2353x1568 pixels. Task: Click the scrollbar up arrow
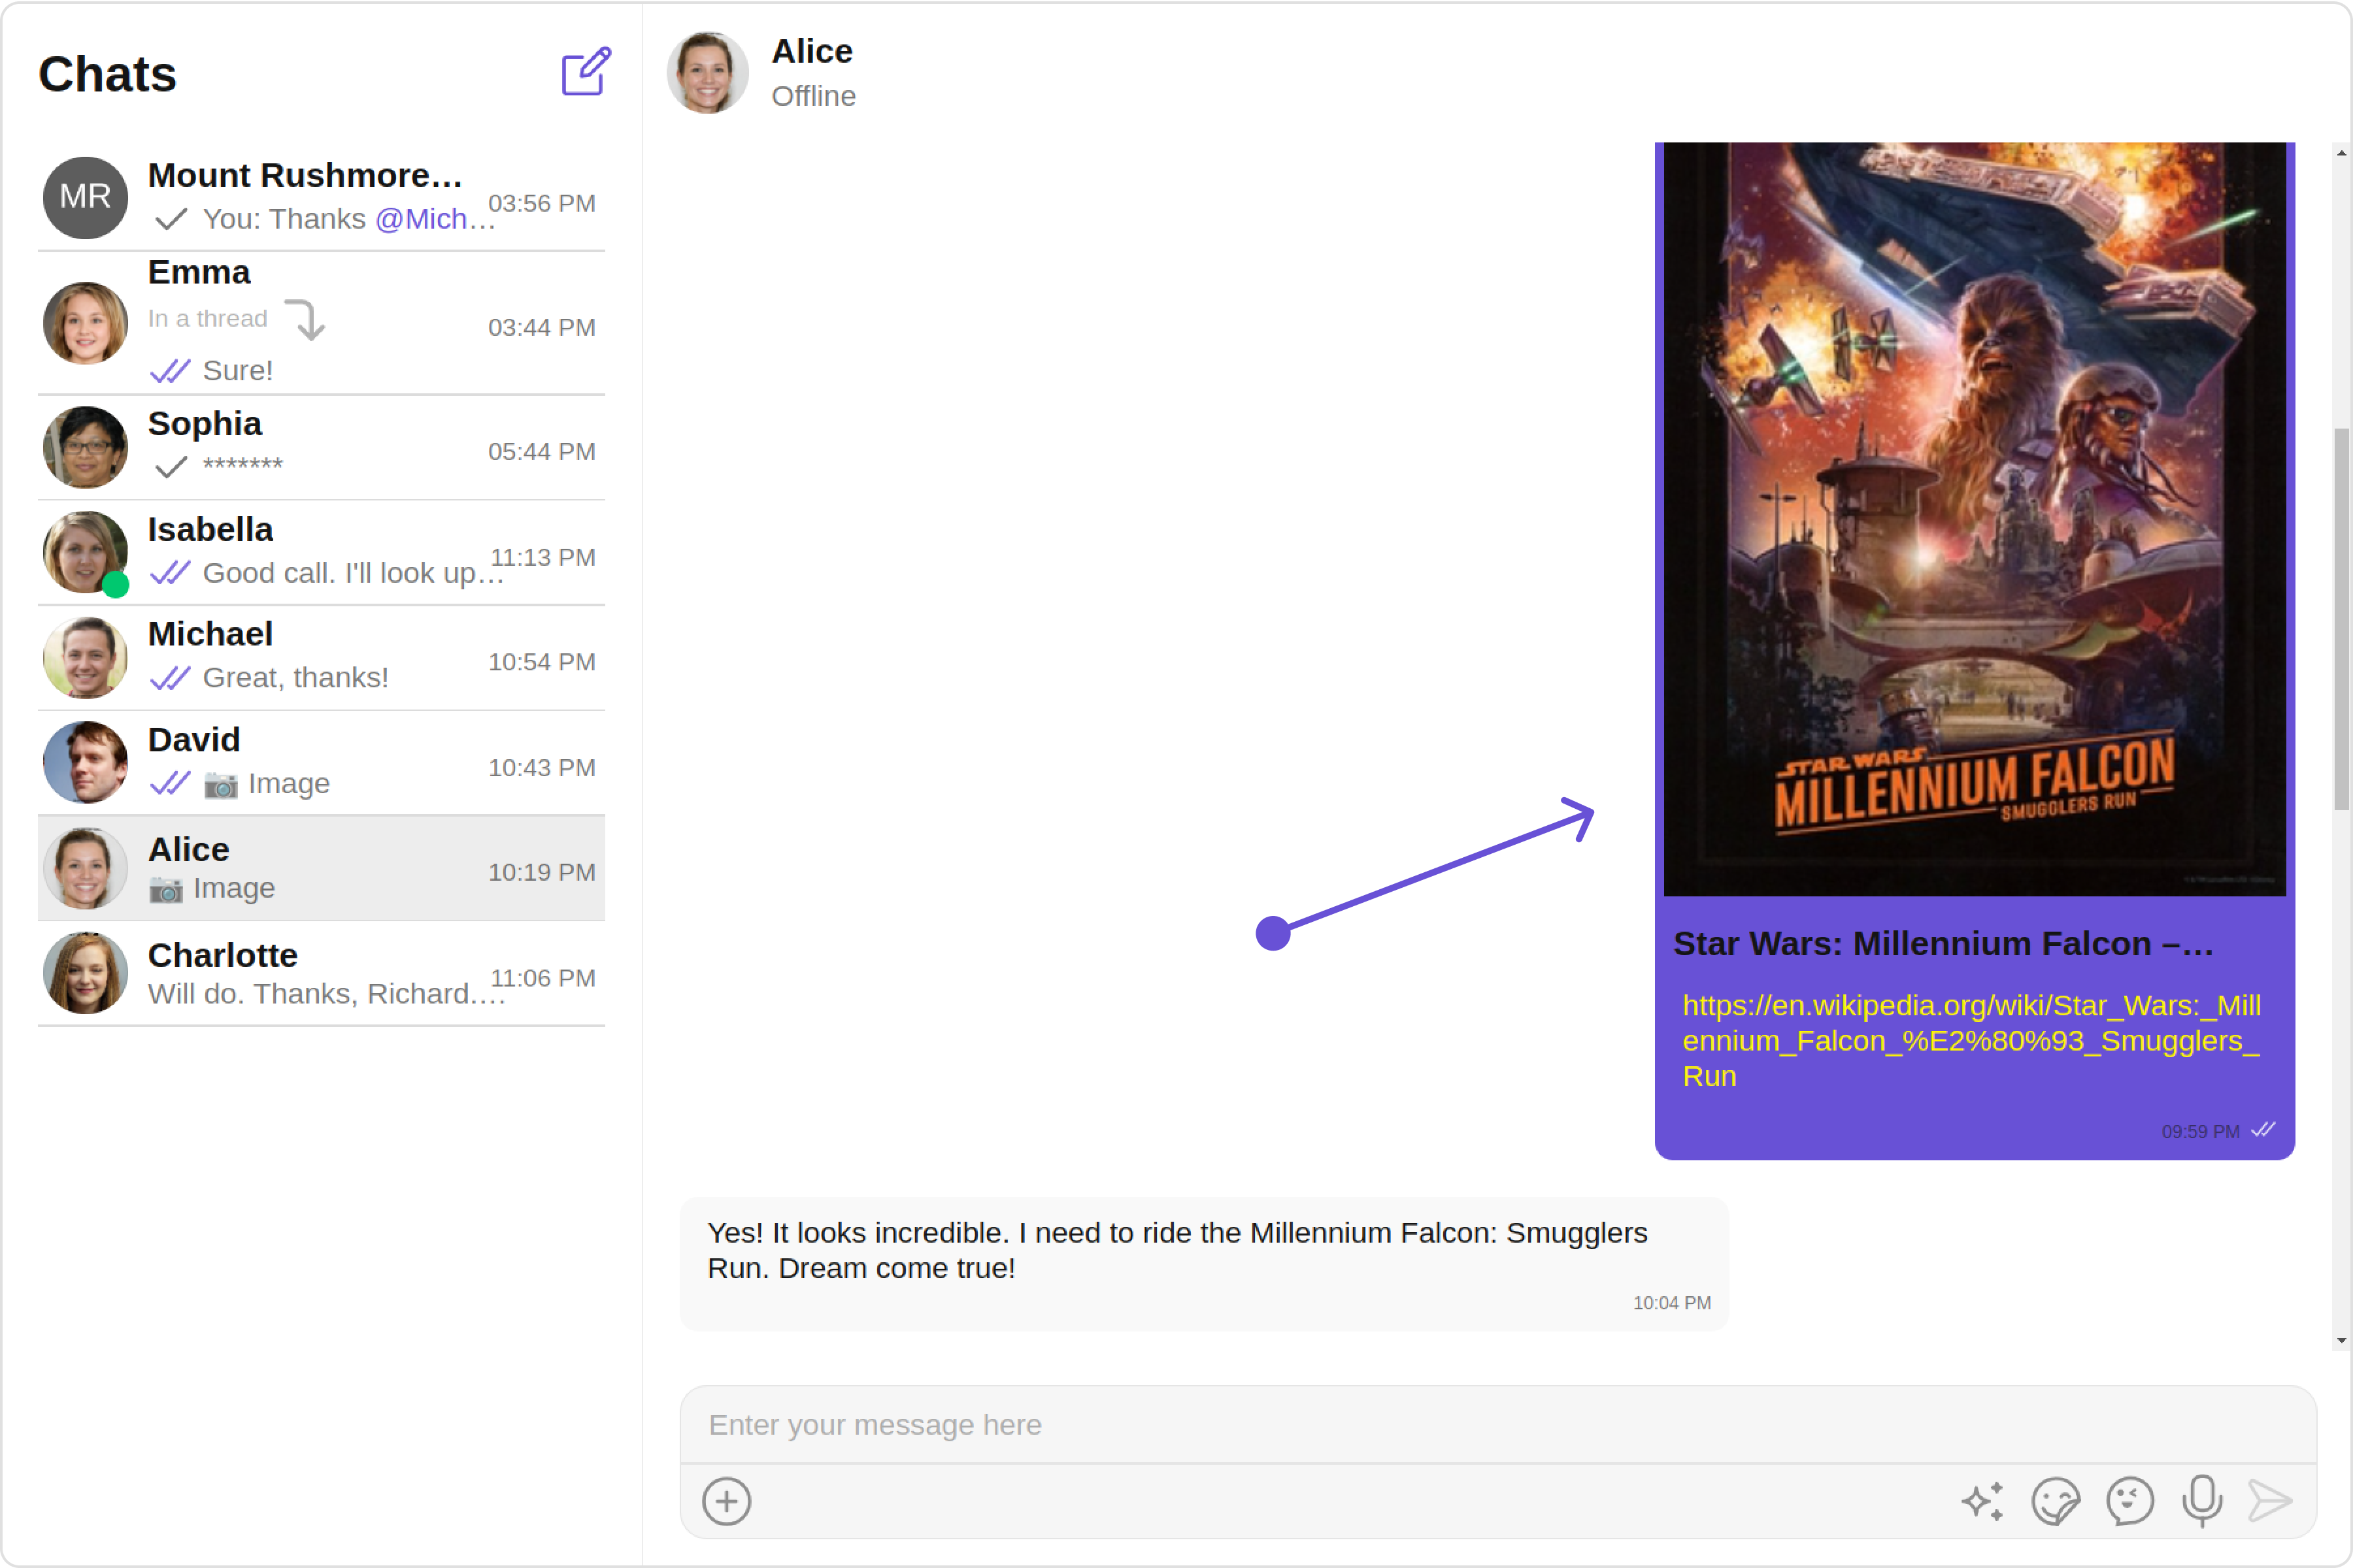pos(2341,153)
